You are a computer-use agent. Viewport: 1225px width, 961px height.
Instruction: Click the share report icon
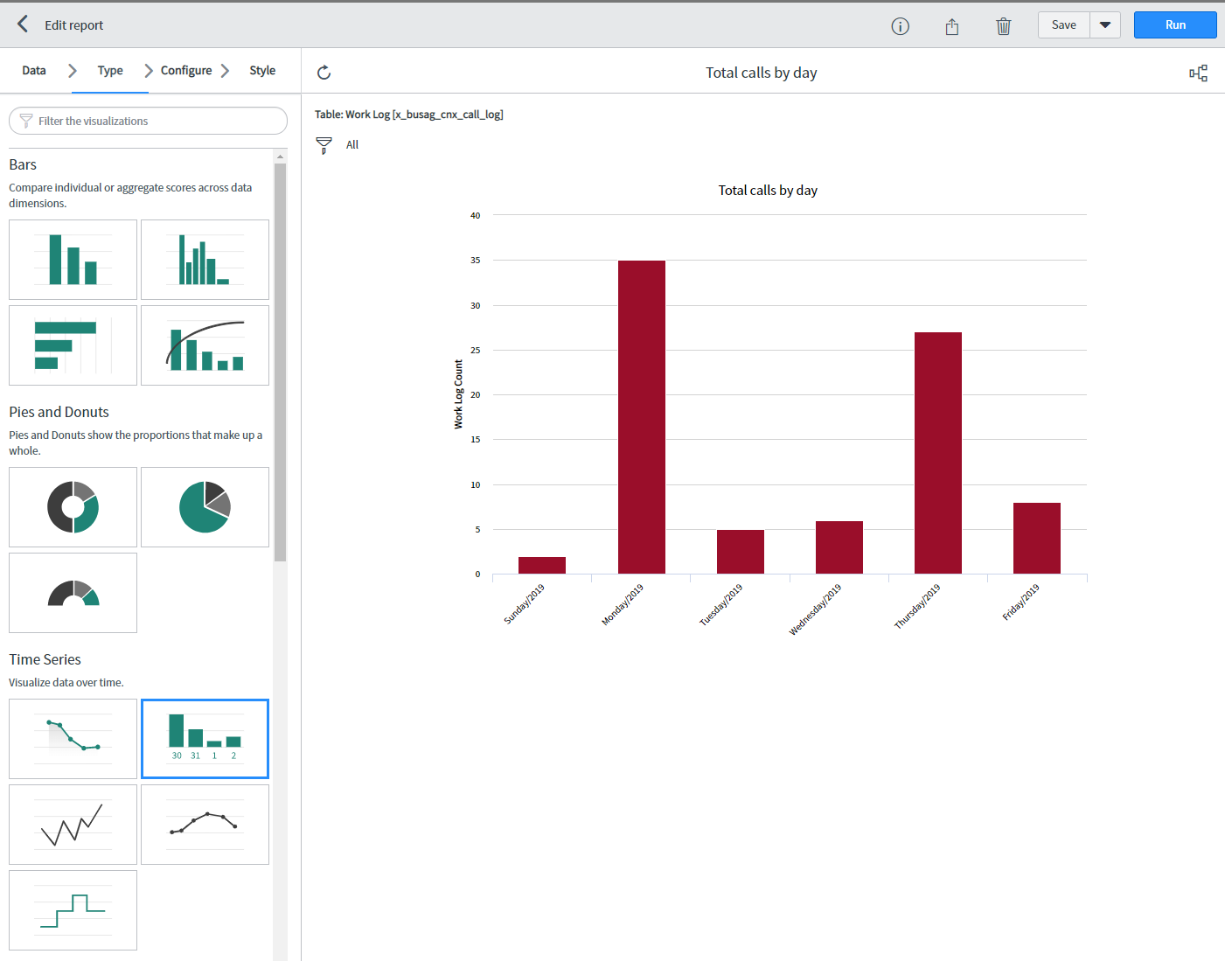click(951, 26)
